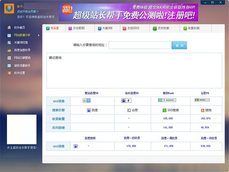The image size is (229, 172).
Task: Click the orange 搜狗 icon
Action: (x=203, y=110)
